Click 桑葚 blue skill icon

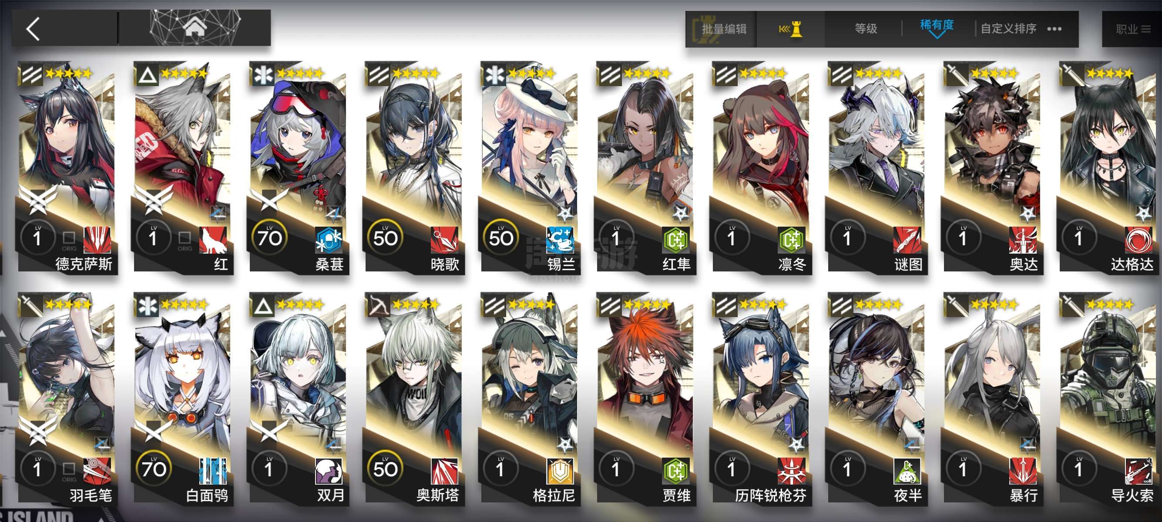point(329,240)
